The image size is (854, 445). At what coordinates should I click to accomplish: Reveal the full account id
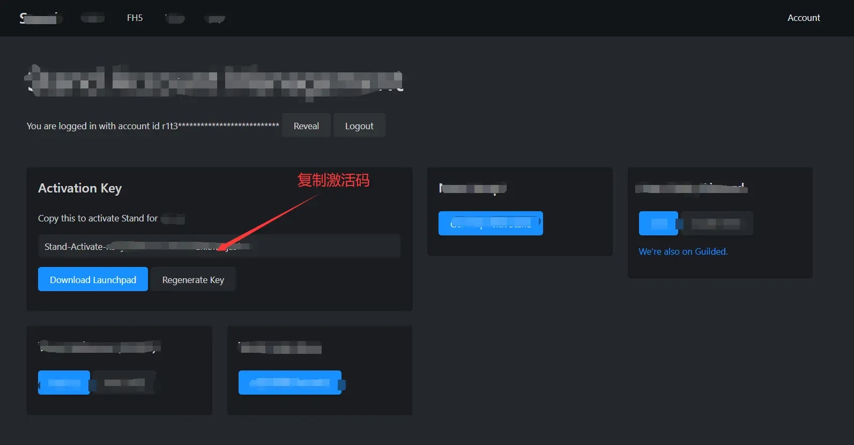306,126
